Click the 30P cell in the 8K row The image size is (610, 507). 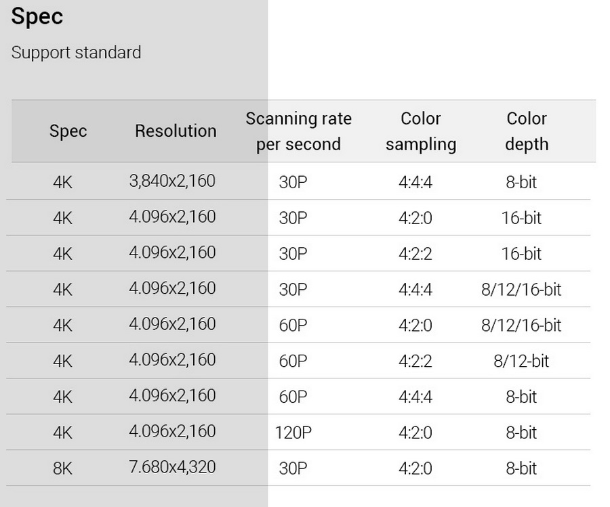point(293,468)
